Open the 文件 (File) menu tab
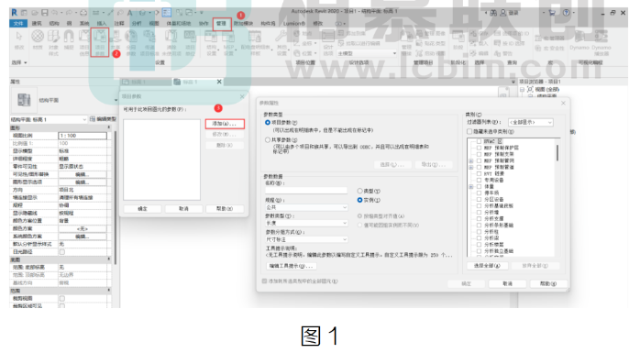This screenshot has width=629, height=353. (x=18, y=23)
